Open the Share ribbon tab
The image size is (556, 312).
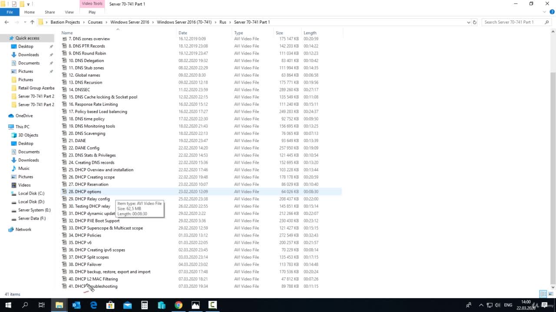click(x=50, y=12)
